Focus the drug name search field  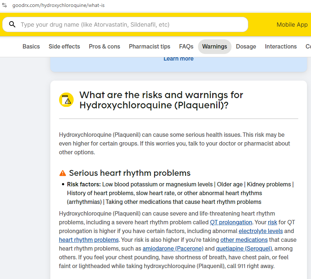coord(125,24)
